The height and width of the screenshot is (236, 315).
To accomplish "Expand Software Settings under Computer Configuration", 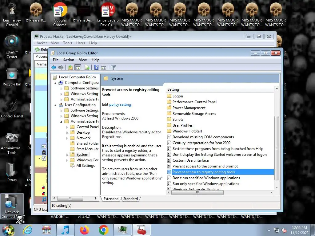I will (x=61, y=88).
